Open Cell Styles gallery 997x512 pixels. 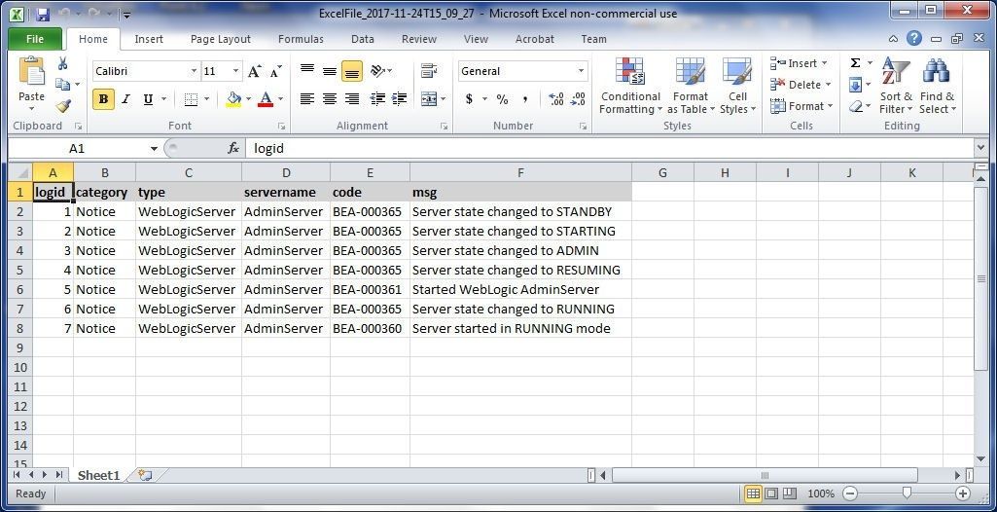point(737,86)
